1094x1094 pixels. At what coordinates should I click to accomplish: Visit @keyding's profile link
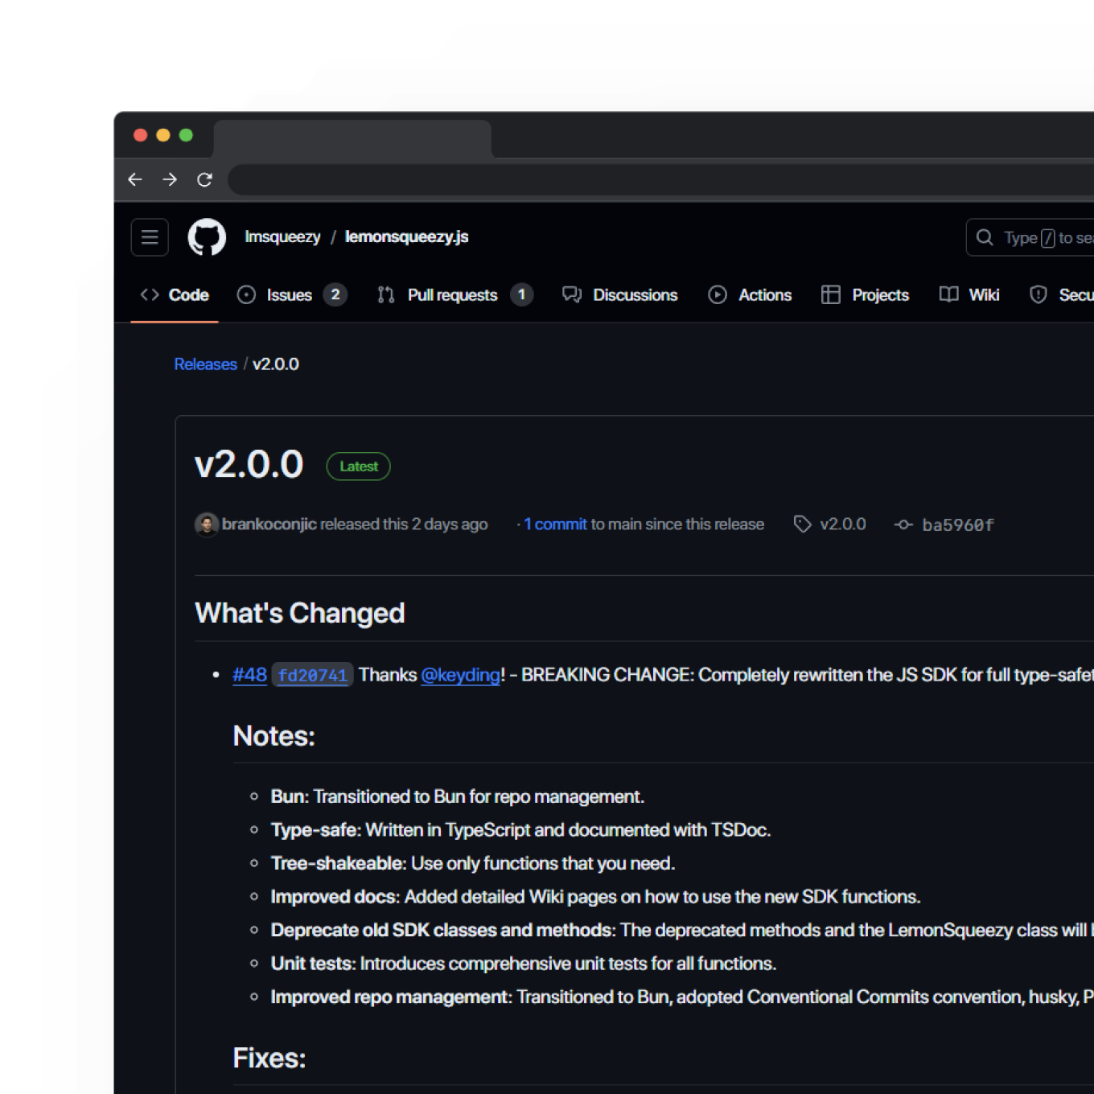click(x=460, y=676)
